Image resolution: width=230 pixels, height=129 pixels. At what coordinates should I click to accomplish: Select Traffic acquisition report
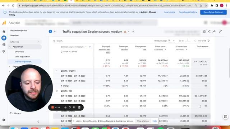23,62
